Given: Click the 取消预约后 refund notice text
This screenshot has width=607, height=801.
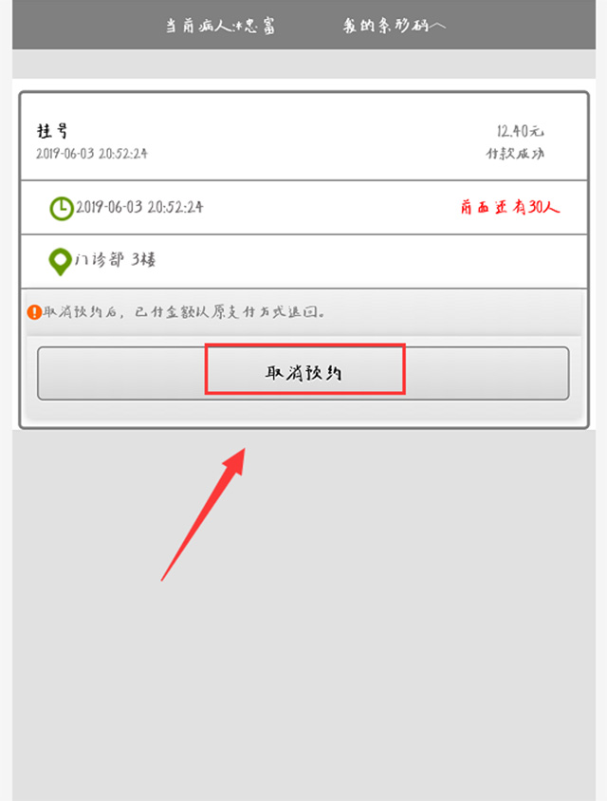Looking at the screenshot, I should (184, 311).
